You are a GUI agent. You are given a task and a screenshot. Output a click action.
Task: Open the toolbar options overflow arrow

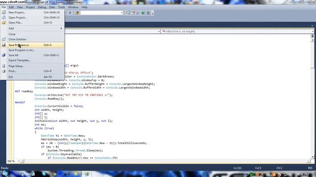click(153, 13)
